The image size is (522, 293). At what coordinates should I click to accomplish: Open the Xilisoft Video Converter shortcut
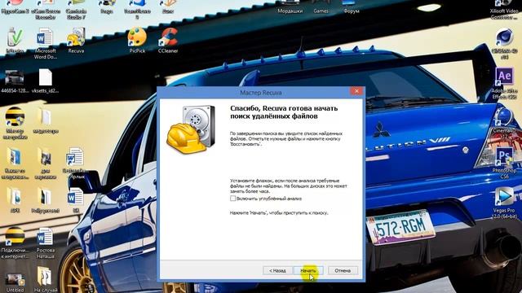tap(504, 10)
